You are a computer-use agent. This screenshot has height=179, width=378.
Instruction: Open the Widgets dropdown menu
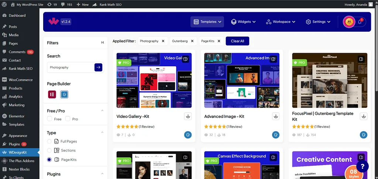[x=243, y=22]
